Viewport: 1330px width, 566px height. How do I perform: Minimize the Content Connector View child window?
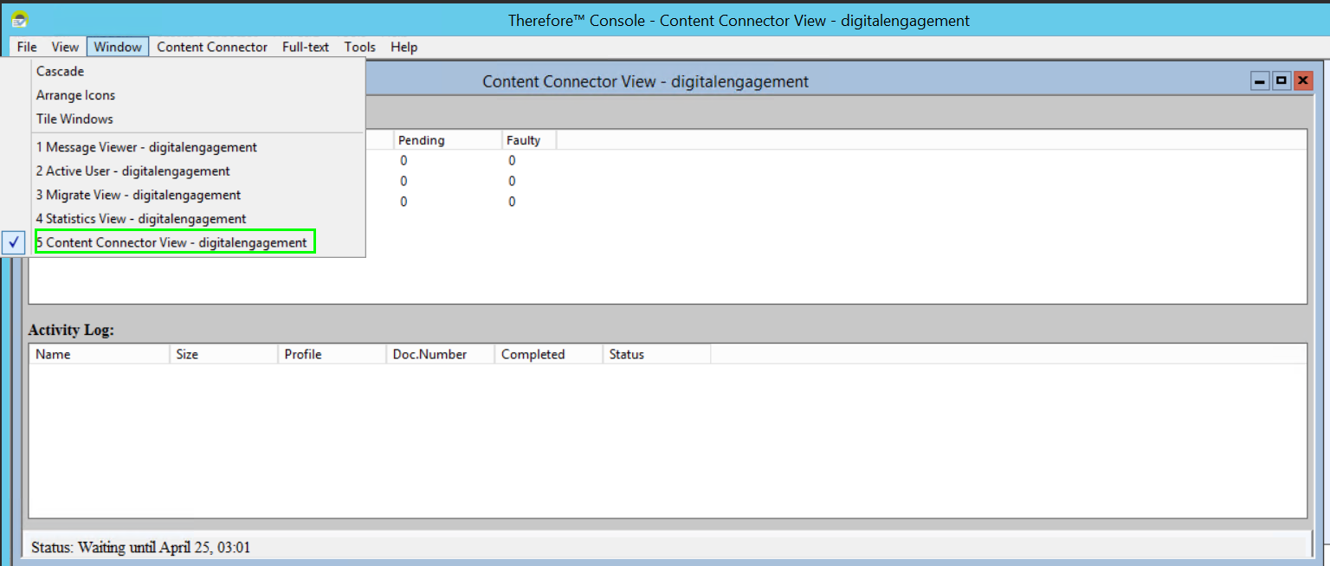click(x=1261, y=80)
